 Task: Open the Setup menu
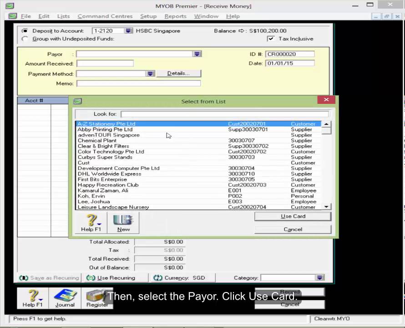coord(148,16)
